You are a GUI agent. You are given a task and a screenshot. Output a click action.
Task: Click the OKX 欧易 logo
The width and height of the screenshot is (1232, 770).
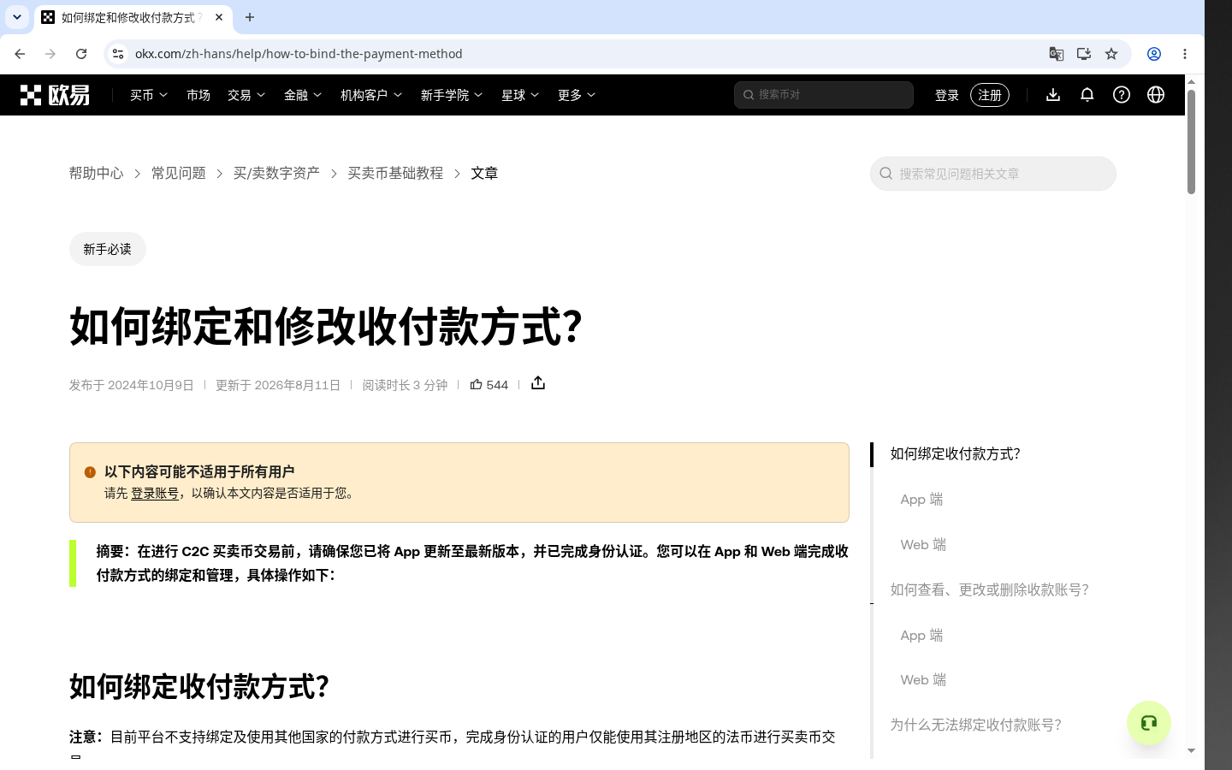point(55,95)
